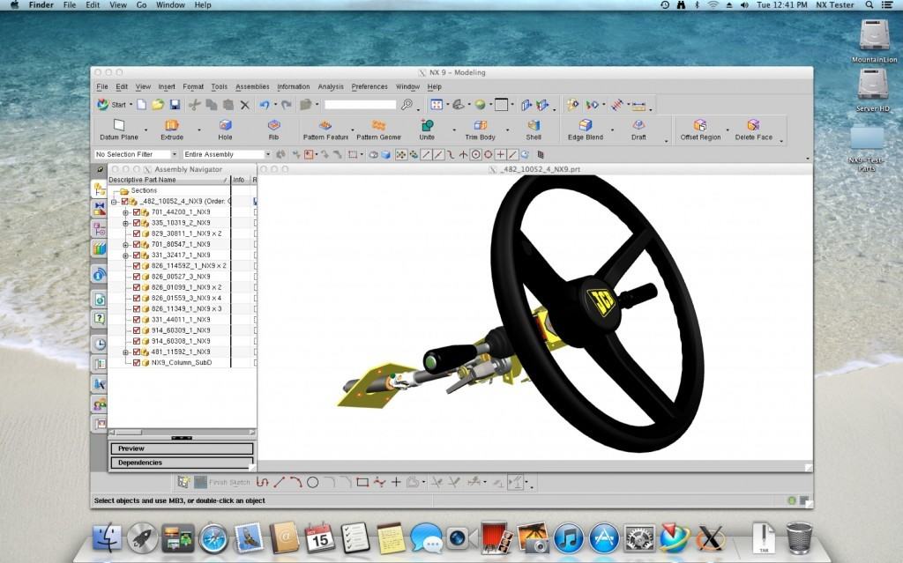Click the Delete Face tool
Screen dimensions: 903x563
click(753, 126)
